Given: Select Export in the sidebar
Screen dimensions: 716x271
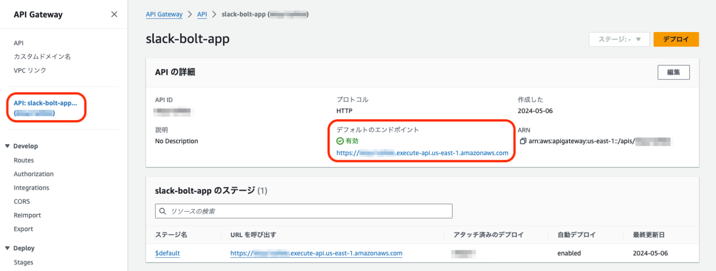Looking at the screenshot, I should click(x=23, y=229).
